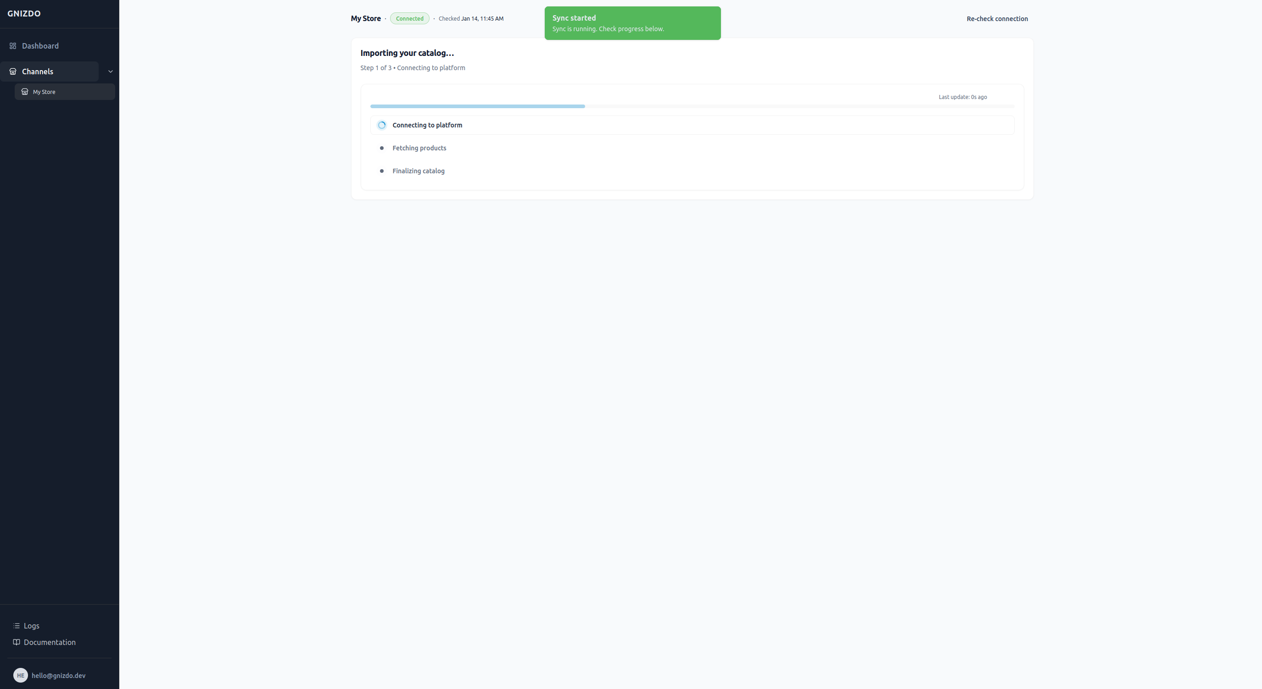
Task: Click the Connecting to platform spinner
Action: point(382,125)
